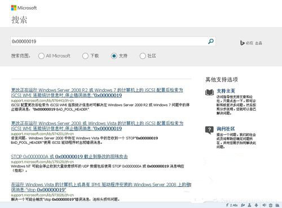Click the 搜索范围 label
This screenshot has height=208, width=282.
coord(20,56)
